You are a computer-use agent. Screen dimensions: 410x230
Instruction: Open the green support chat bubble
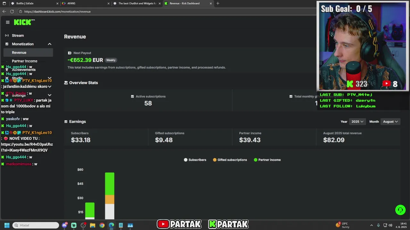pos(400,210)
